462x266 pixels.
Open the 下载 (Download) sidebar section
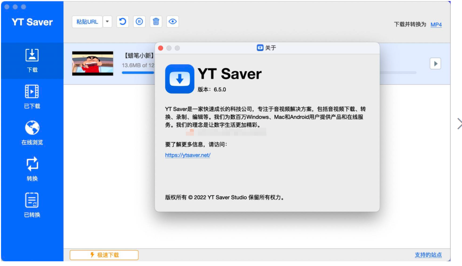32,60
